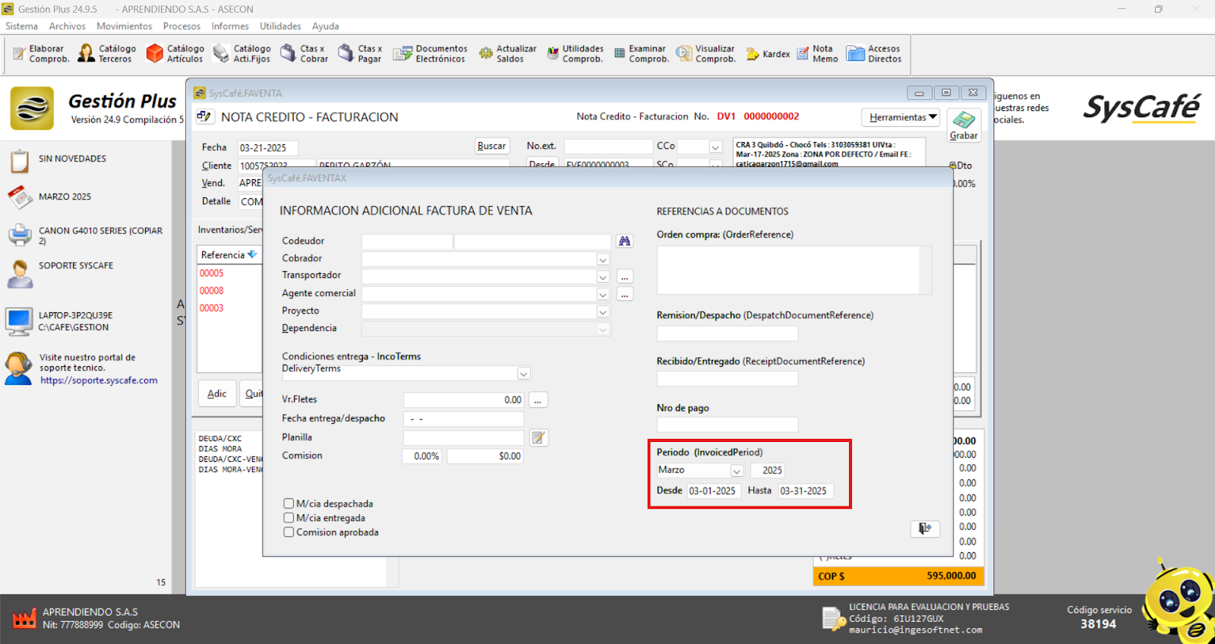
Task: Open the Informes menu
Action: 229,26
